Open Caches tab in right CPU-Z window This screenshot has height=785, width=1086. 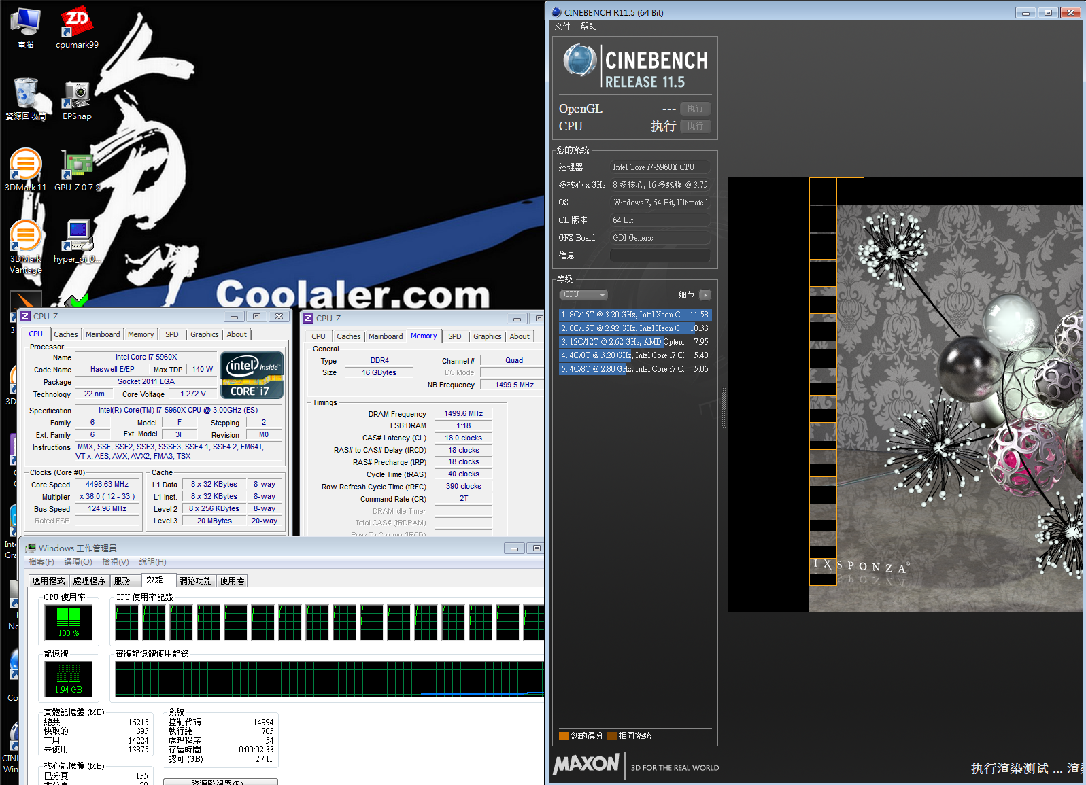[x=349, y=336]
